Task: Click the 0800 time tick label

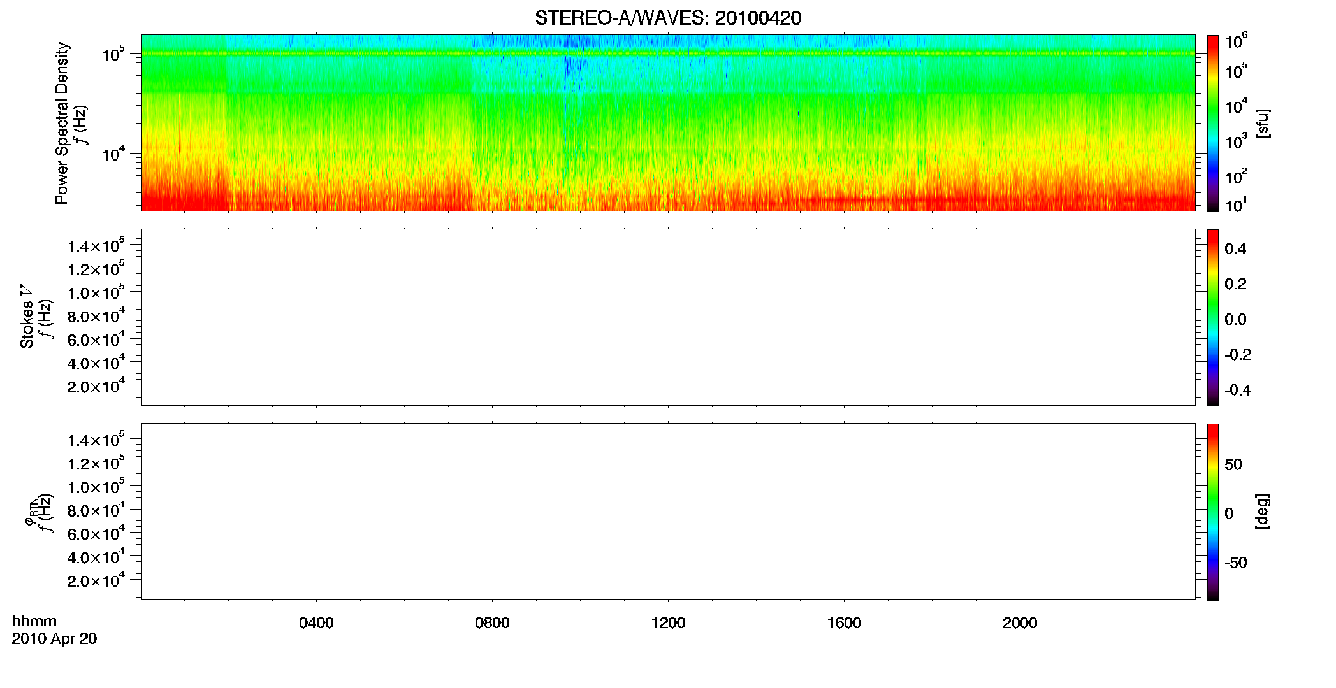Action: 492,623
